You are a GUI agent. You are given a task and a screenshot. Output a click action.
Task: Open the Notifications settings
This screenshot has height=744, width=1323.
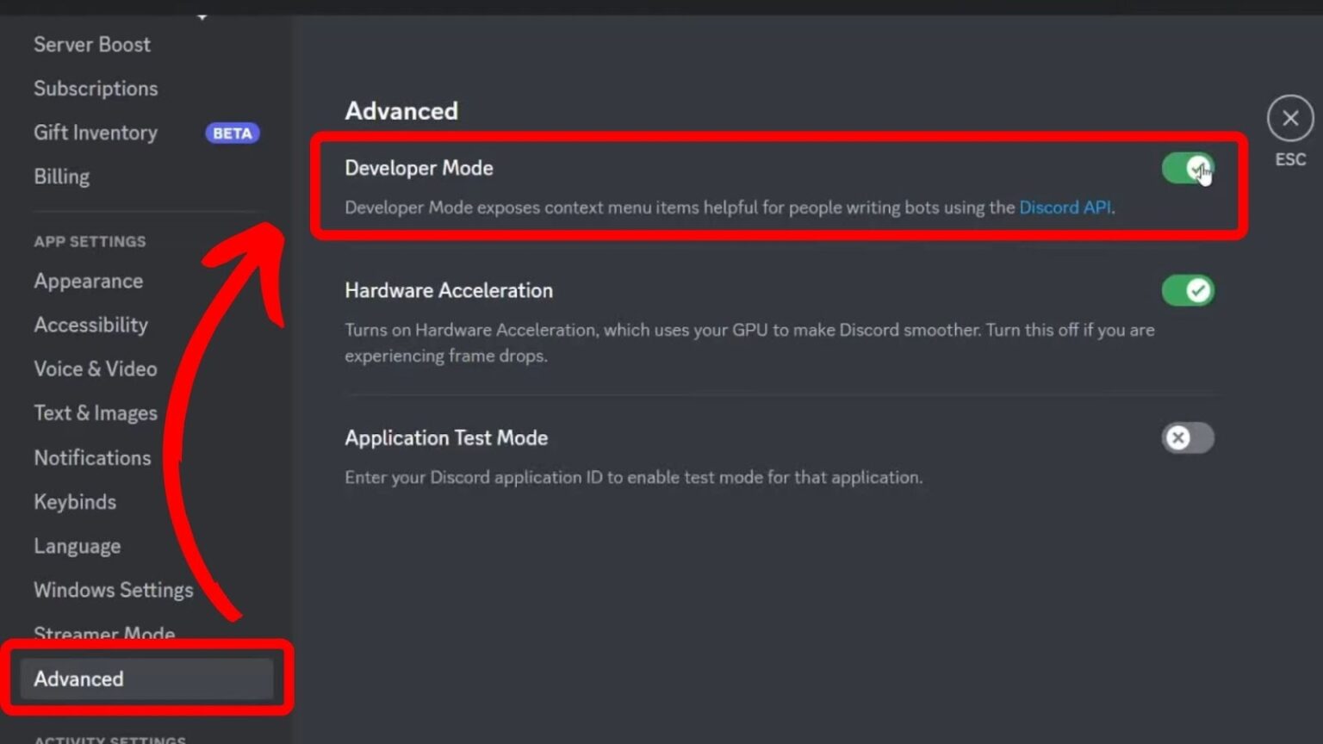[92, 457]
